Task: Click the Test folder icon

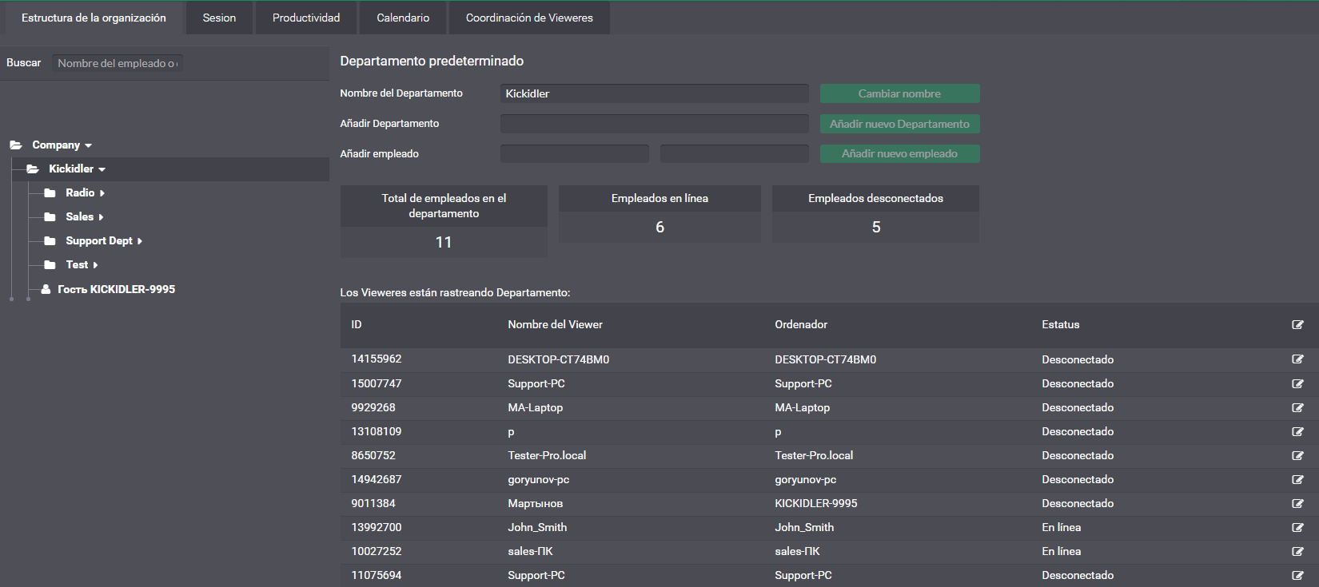Action: point(50,264)
